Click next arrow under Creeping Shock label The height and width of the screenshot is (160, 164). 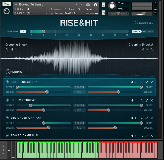pos(15,49)
